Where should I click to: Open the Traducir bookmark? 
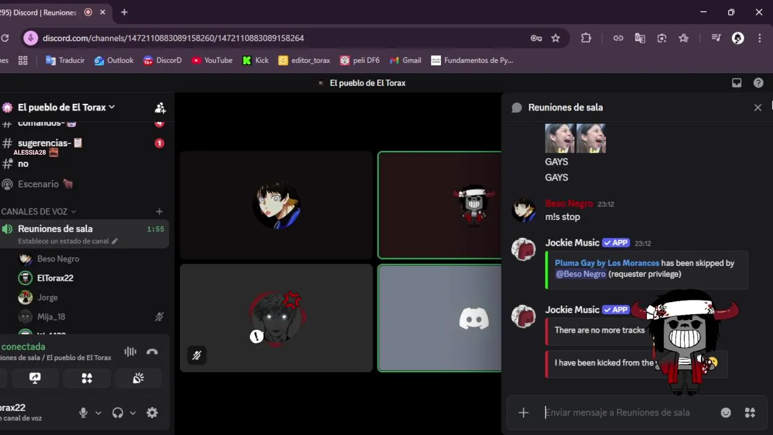[x=65, y=60]
